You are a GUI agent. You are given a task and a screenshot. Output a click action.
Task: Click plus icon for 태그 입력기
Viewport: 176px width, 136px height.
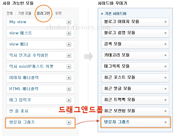pos(69,100)
